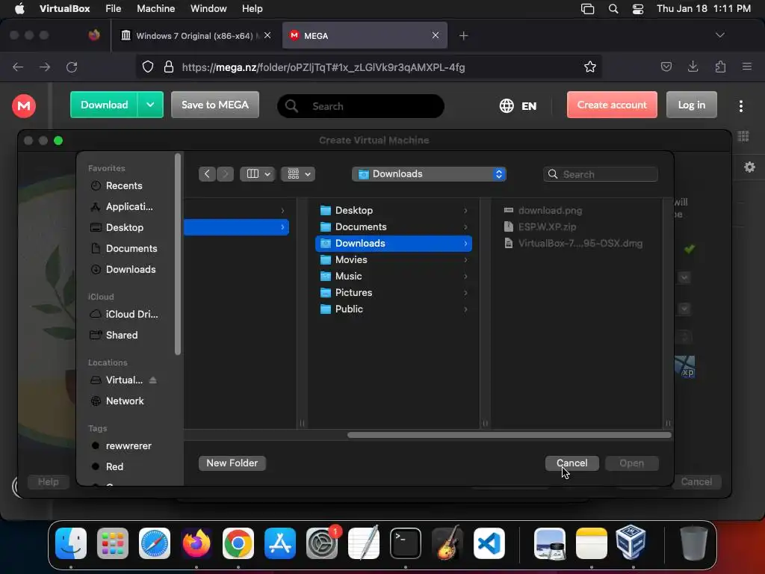Close the MEGA tab

click(436, 35)
